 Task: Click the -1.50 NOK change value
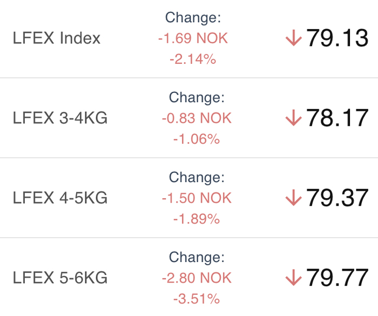pos(197,198)
